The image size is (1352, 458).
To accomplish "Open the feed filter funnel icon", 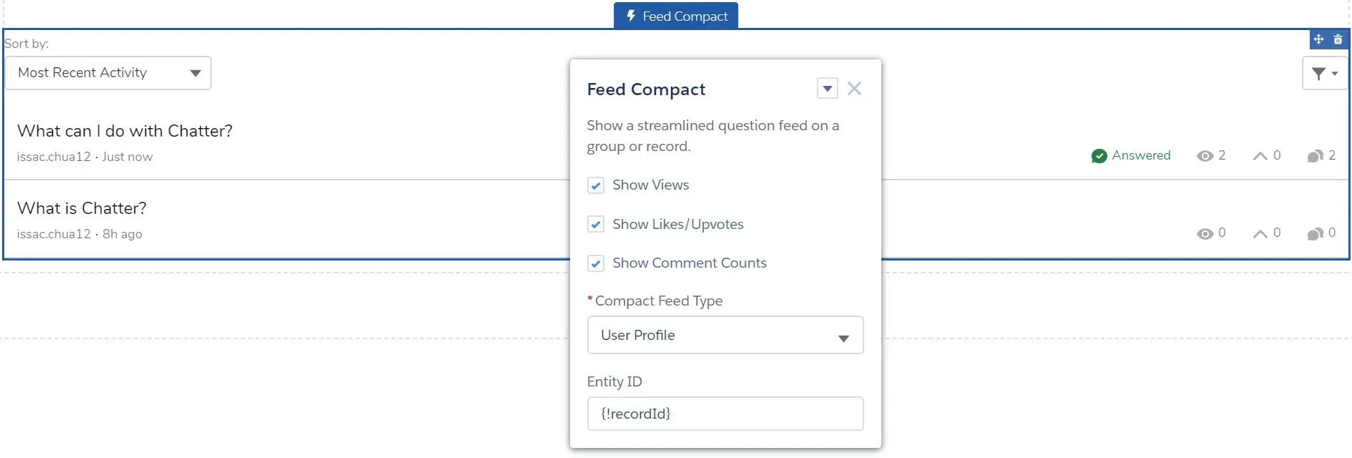I will [1325, 73].
